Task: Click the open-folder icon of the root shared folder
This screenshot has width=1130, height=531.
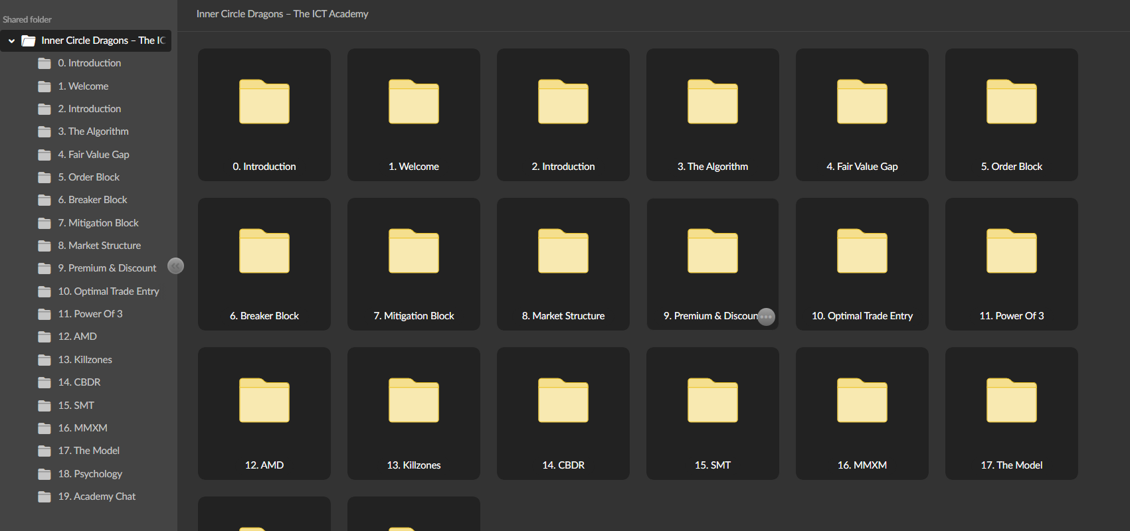Action: coord(29,41)
